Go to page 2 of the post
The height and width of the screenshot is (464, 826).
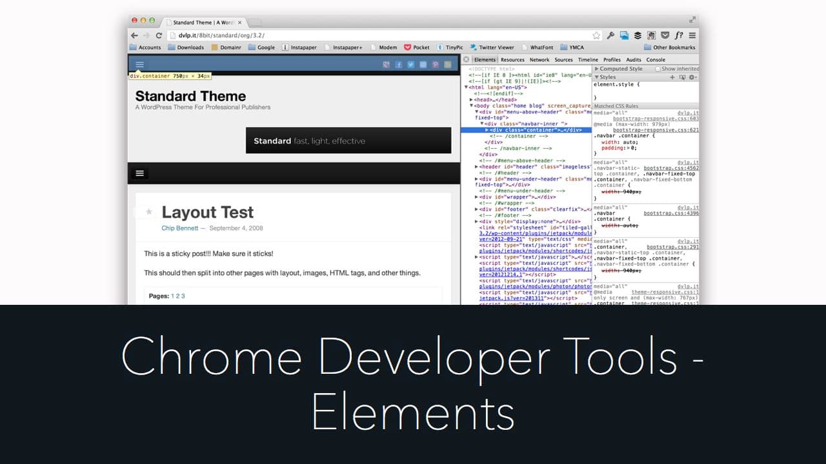177,296
